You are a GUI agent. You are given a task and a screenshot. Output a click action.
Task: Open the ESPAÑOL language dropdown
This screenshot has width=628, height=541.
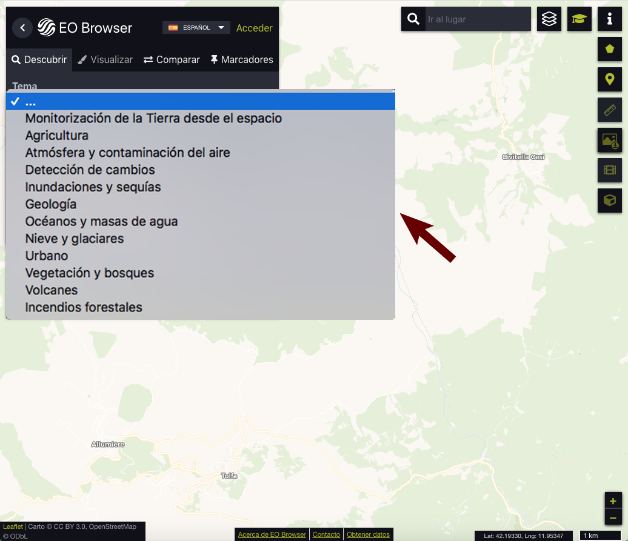pos(196,27)
